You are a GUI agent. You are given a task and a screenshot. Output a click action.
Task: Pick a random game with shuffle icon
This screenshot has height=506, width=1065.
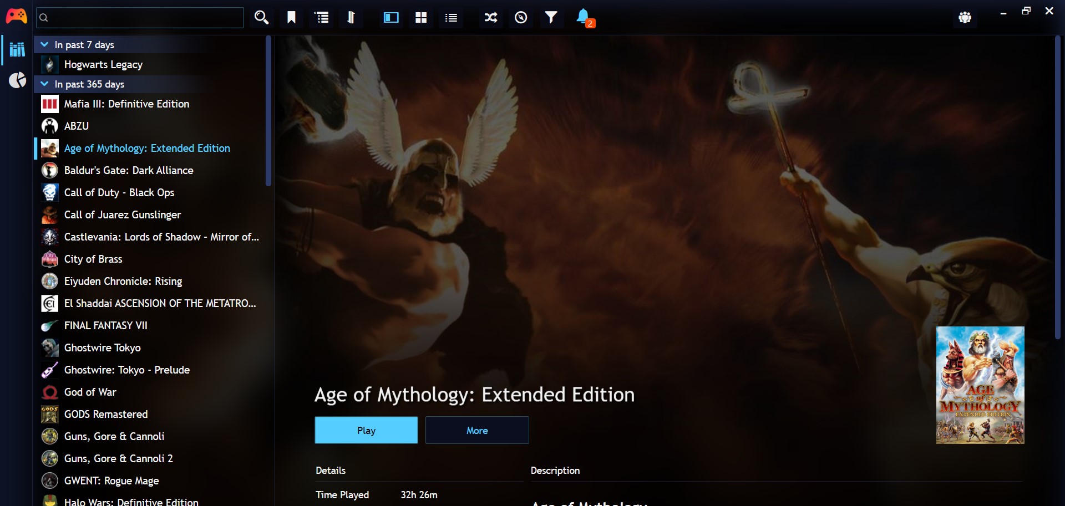point(491,18)
